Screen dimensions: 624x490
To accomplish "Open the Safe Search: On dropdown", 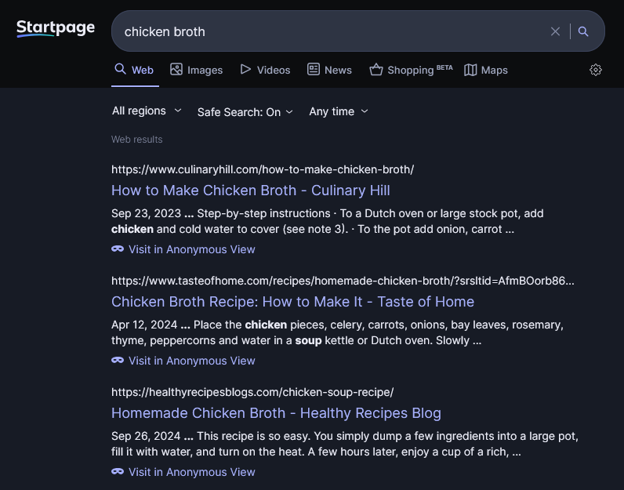I will [245, 112].
